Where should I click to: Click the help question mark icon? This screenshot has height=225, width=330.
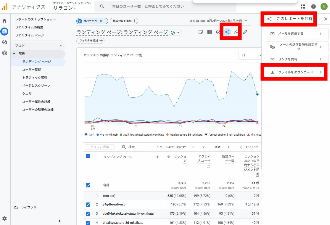[x=313, y=7]
